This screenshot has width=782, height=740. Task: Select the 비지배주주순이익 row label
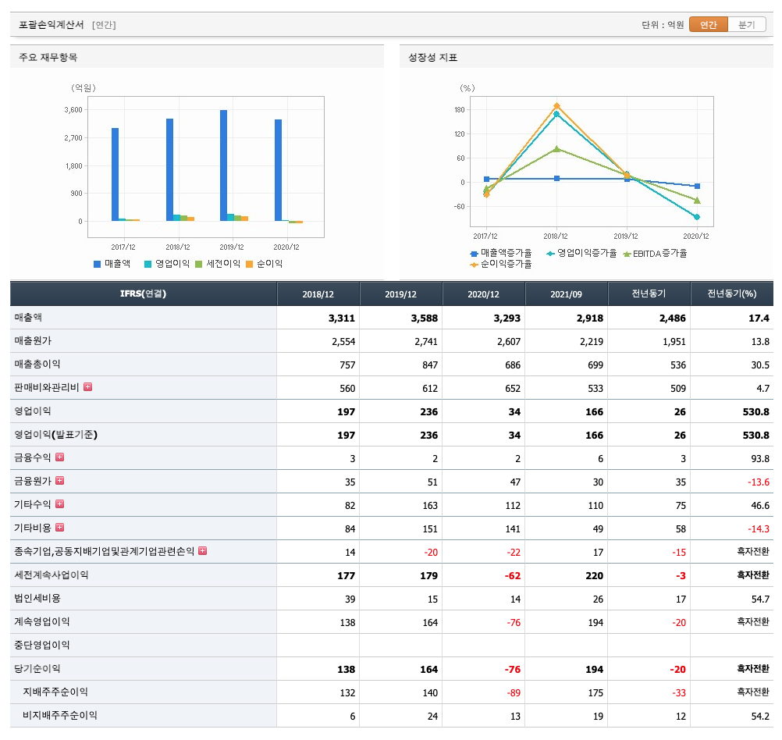[x=60, y=716]
